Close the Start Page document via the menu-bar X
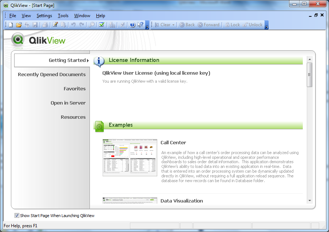The height and width of the screenshot is (232, 329). [x=322, y=15]
